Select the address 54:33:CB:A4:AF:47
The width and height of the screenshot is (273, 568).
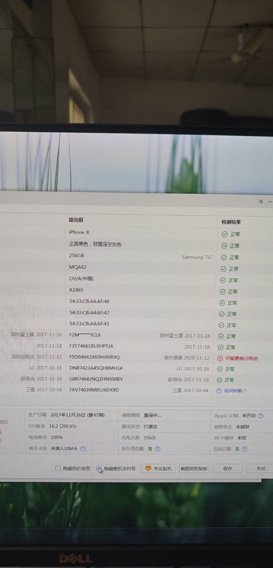tap(89, 312)
